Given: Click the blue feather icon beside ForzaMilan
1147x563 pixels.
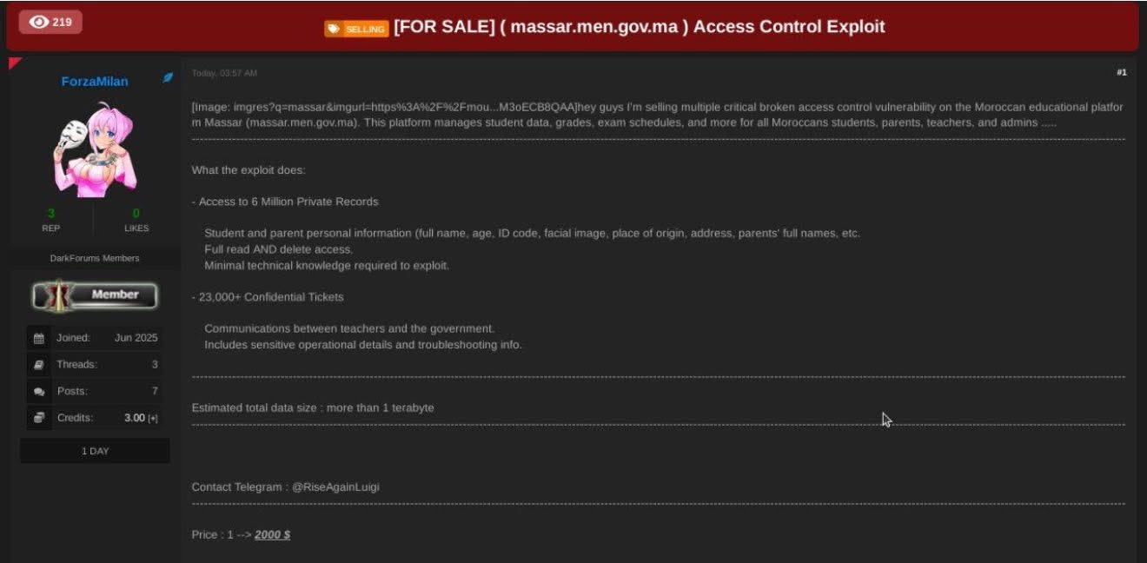Looking at the screenshot, I should [x=168, y=78].
